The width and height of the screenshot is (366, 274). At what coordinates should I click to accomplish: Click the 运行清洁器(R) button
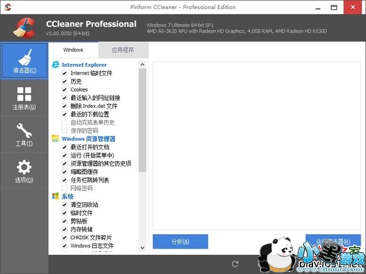pos(333,241)
